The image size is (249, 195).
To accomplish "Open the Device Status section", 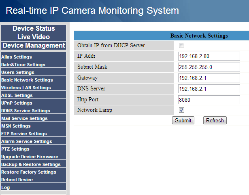I will [x=34, y=28].
